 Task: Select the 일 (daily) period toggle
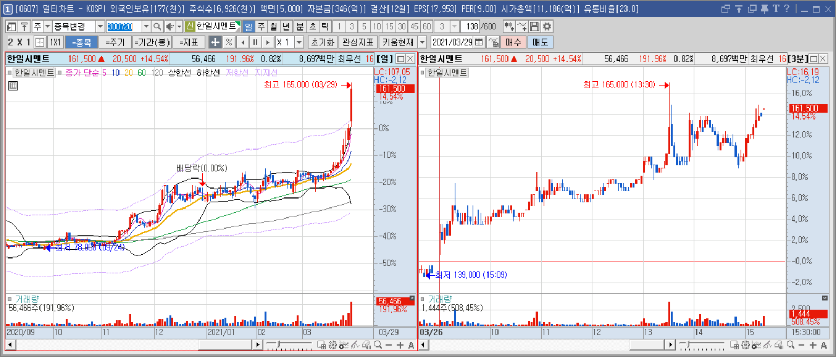(x=248, y=26)
